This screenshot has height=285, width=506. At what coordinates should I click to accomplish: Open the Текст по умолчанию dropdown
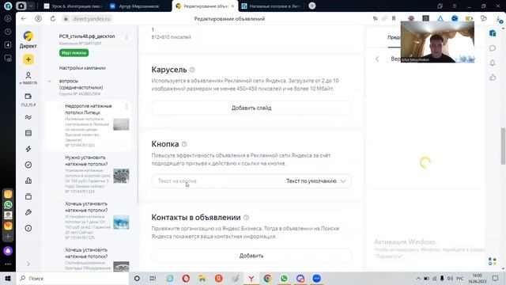coord(315,181)
